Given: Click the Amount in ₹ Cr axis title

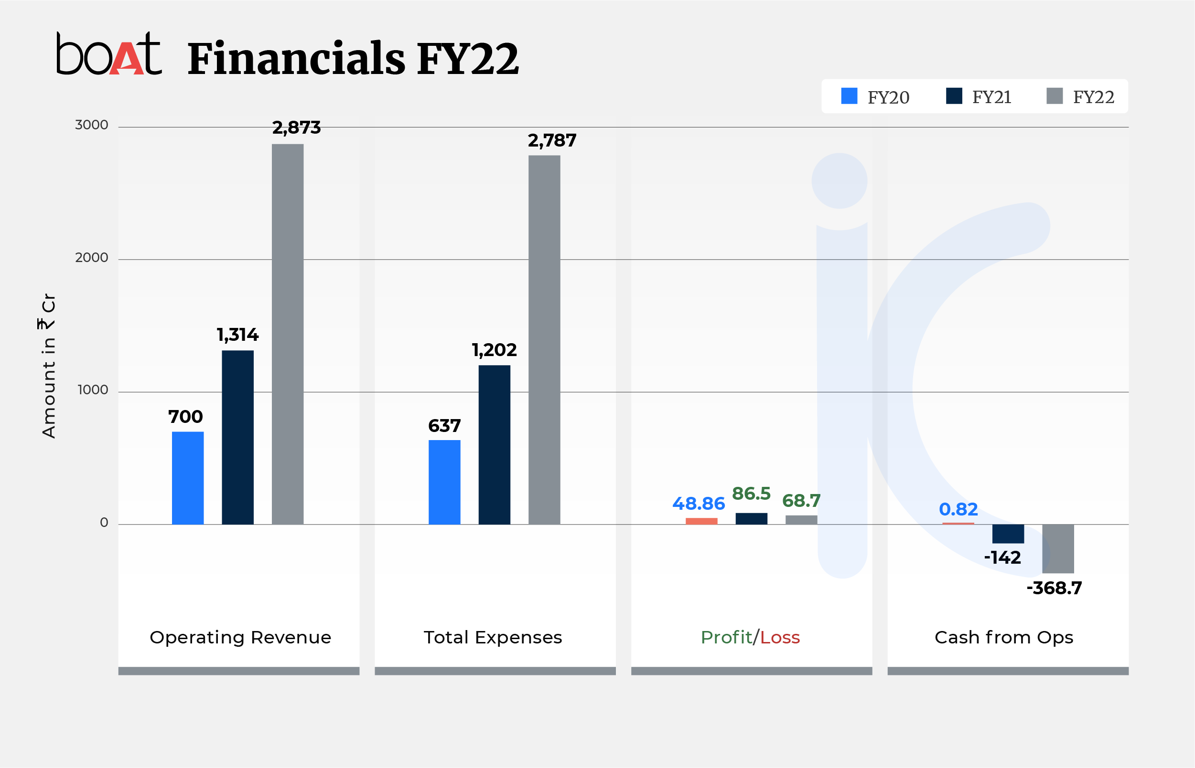Looking at the screenshot, I should pyautogui.click(x=47, y=366).
